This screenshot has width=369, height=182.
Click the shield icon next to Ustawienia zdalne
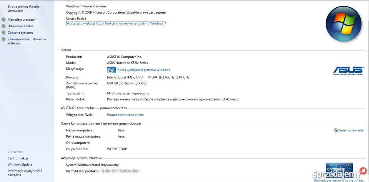point(3,26)
